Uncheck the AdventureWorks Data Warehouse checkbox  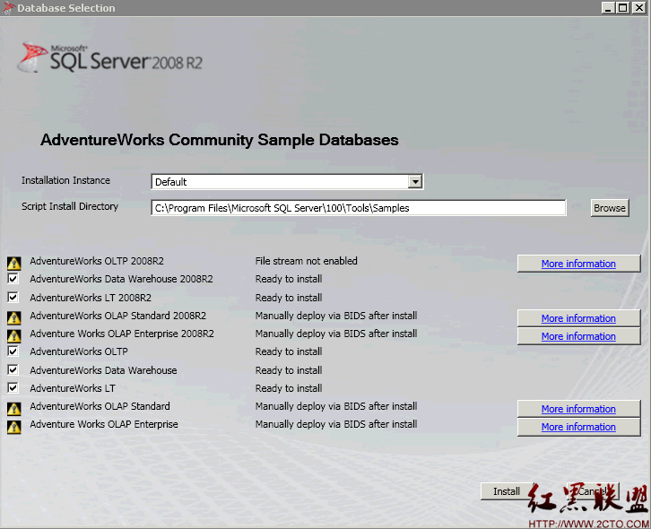13,369
